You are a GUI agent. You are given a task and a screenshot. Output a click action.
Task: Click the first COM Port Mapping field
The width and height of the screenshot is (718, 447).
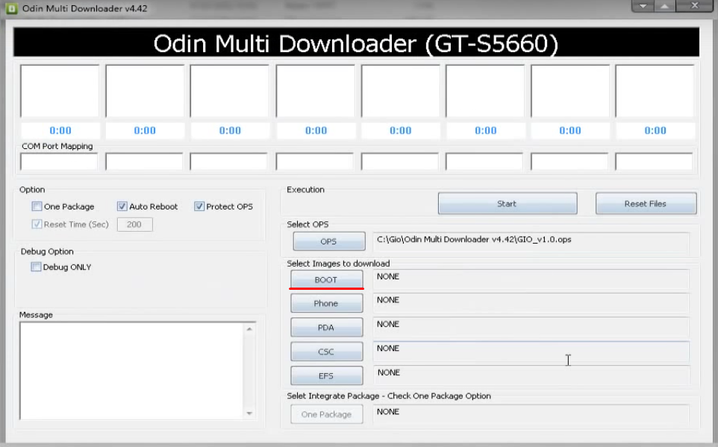[x=59, y=162]
